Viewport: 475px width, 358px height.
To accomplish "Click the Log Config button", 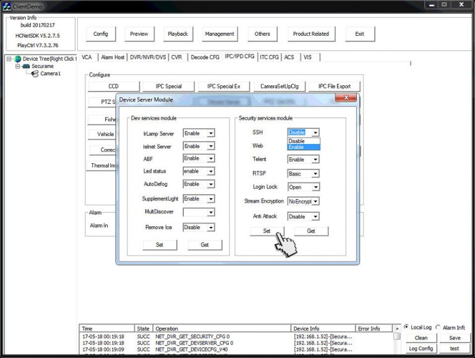I will tap(421, 349).
